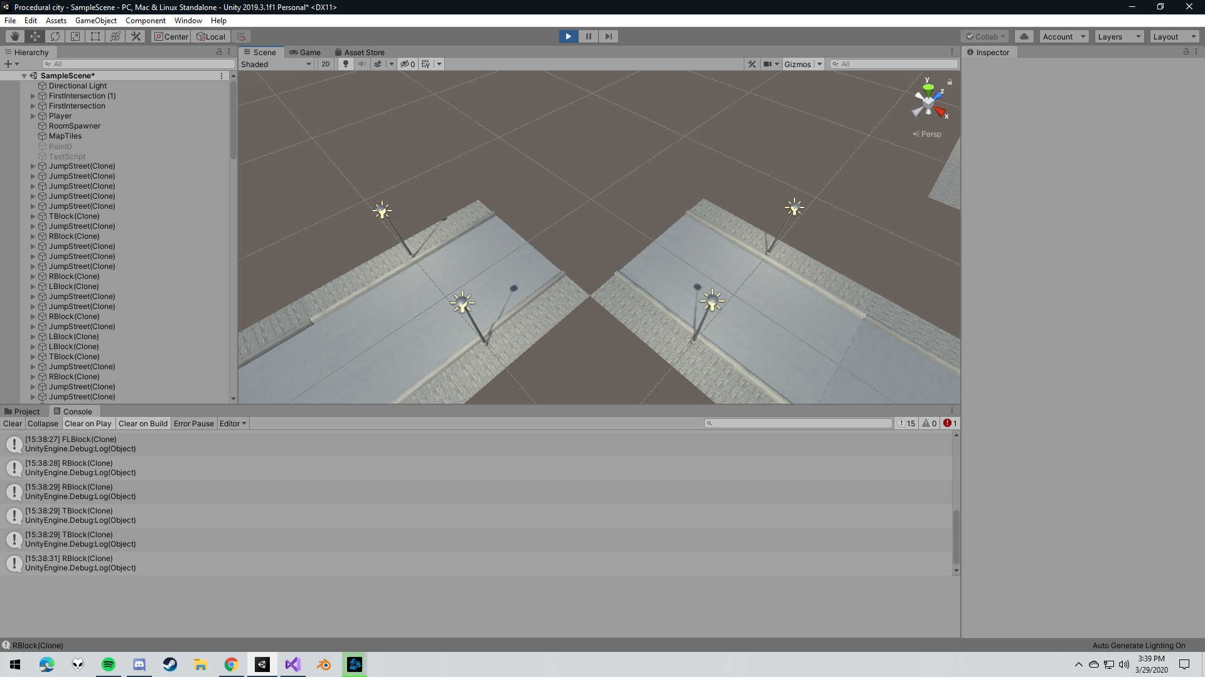Open the Layers dropdown
The width and height of the screenshot is (1205, 677).
(1119, 36)
